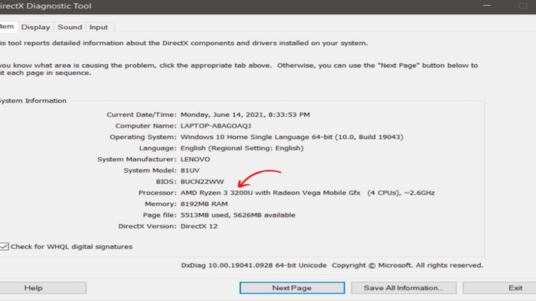The width and height of the screenshot is (536, 301).
Task: Click the Operating System: label
Action: (143, 137)
